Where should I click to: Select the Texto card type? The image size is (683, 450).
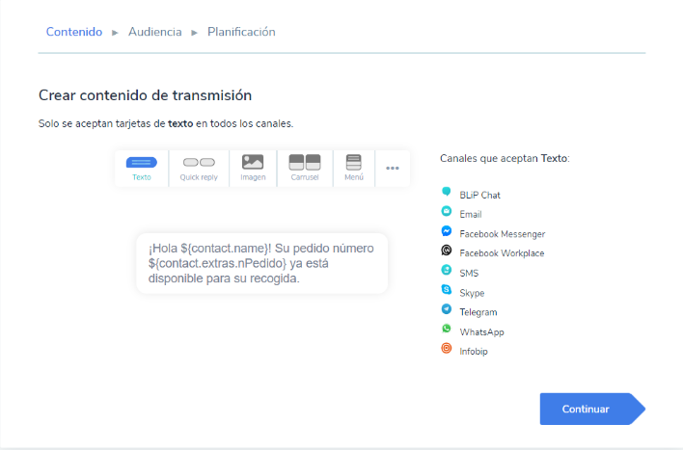142,169
